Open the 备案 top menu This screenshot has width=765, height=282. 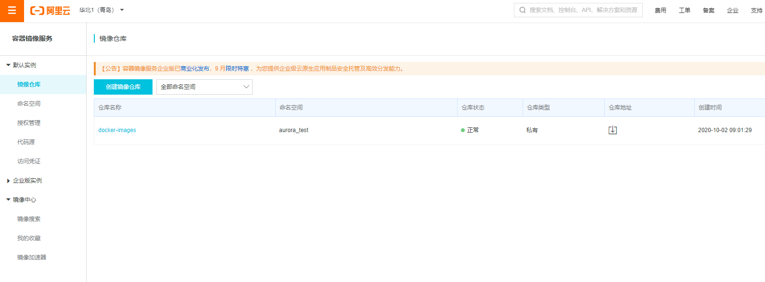tap(709, 11)
